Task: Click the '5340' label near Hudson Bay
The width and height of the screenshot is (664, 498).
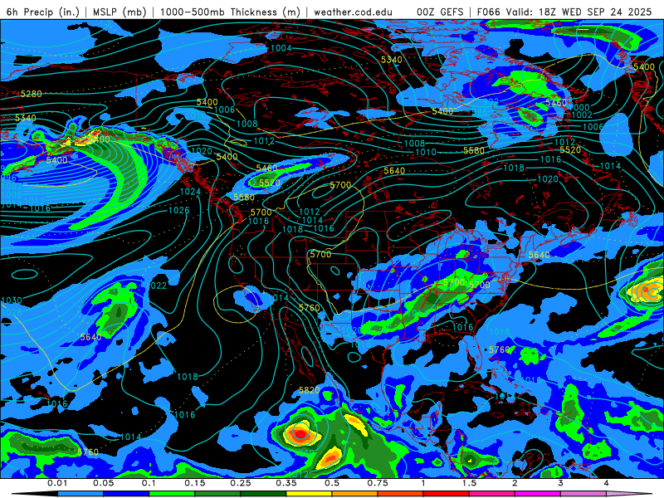Action: click(391, 60)
